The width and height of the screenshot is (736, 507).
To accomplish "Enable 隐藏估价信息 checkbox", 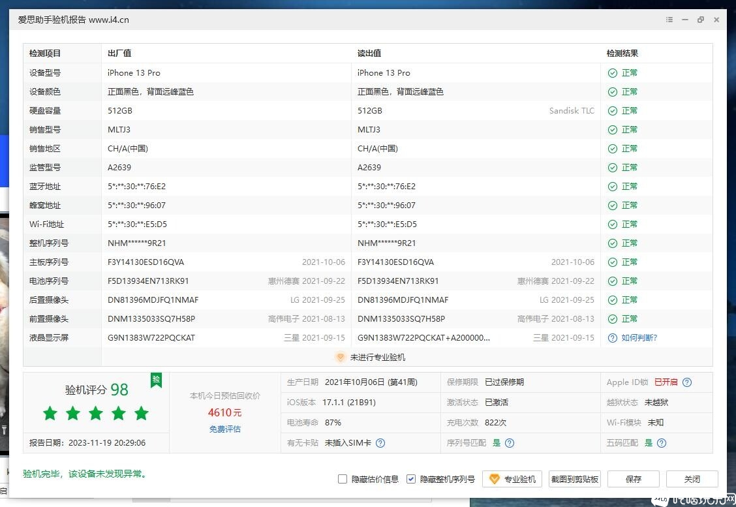I will pos(342,479).
